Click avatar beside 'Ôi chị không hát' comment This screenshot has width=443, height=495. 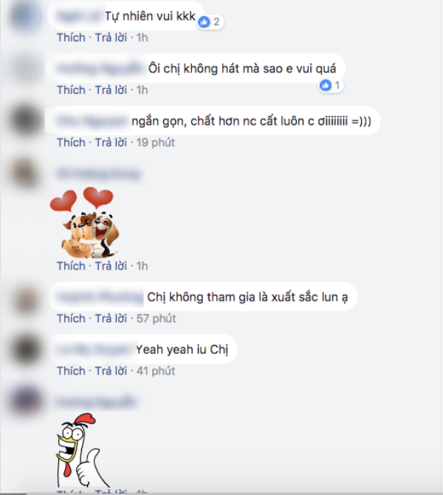tap(27, 68)
